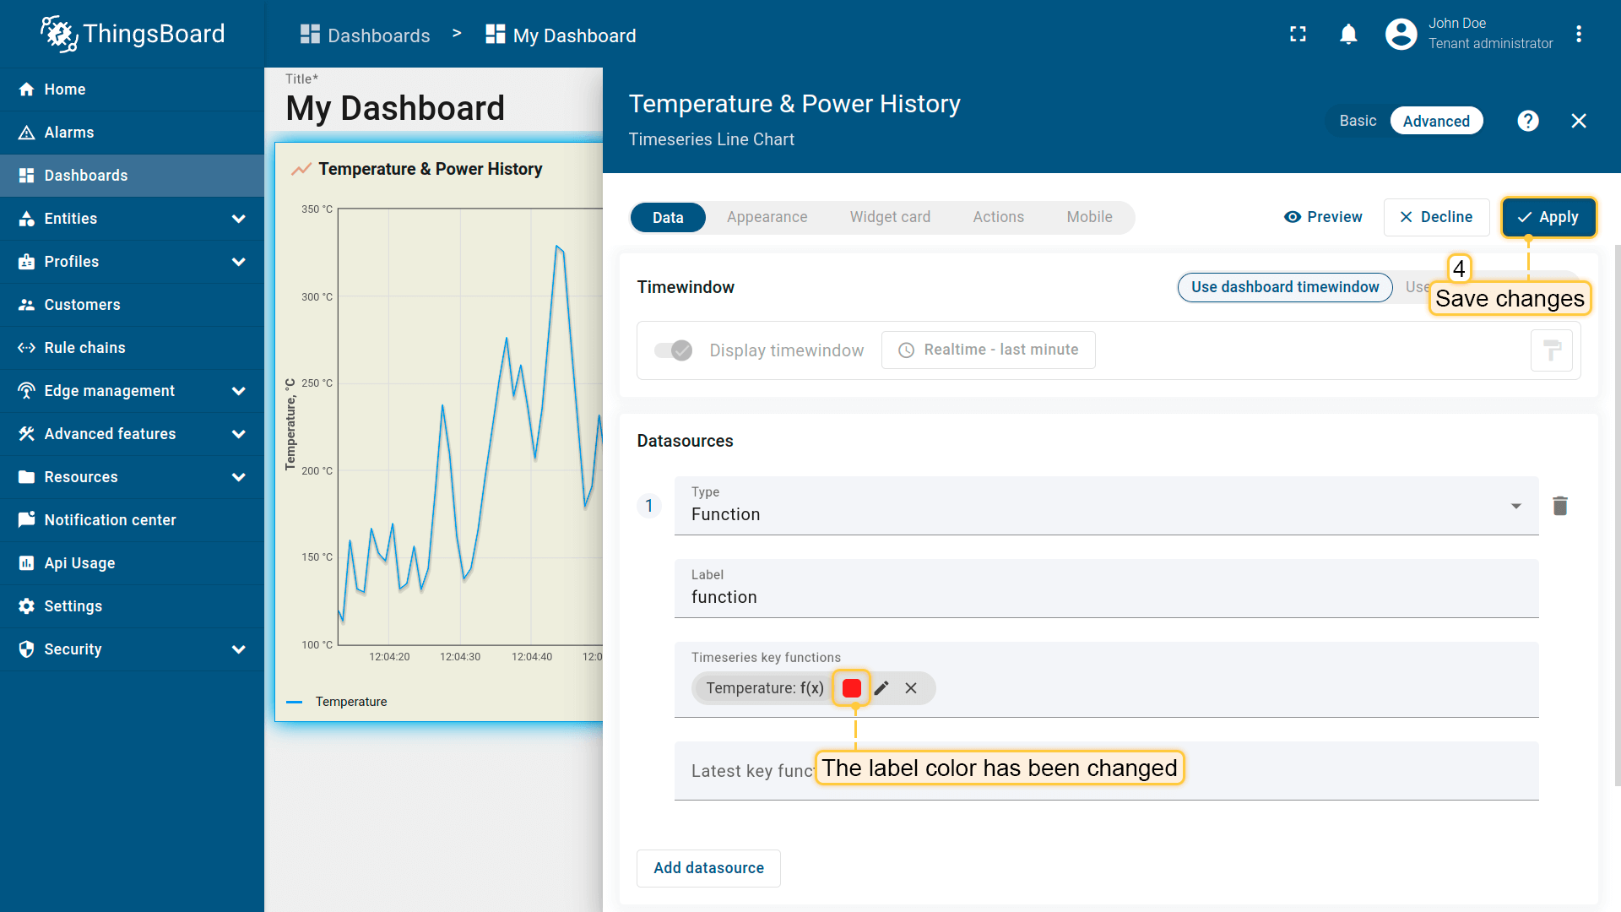
Task: Switch to Basic configuration mode
Action: tap(1358, 121)
